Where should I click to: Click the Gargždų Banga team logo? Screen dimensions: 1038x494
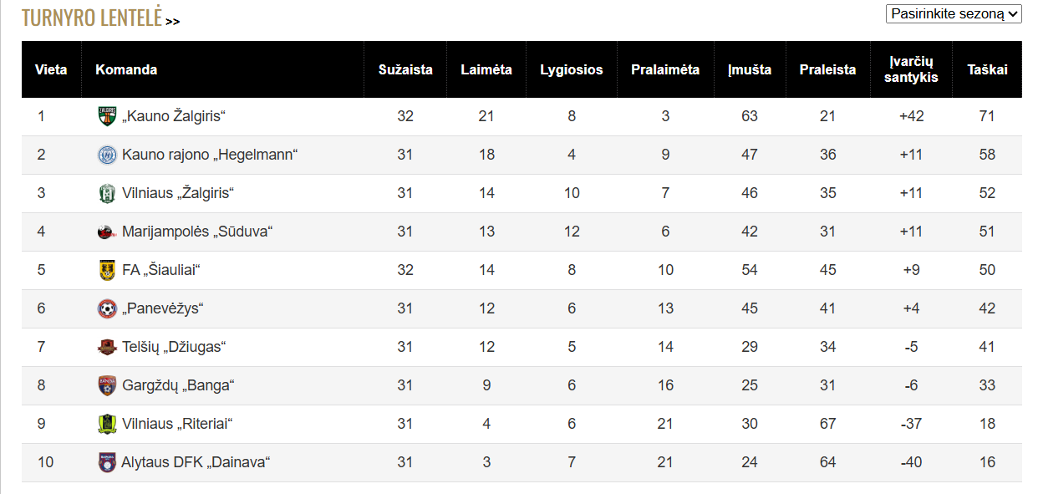coord(107,385)
